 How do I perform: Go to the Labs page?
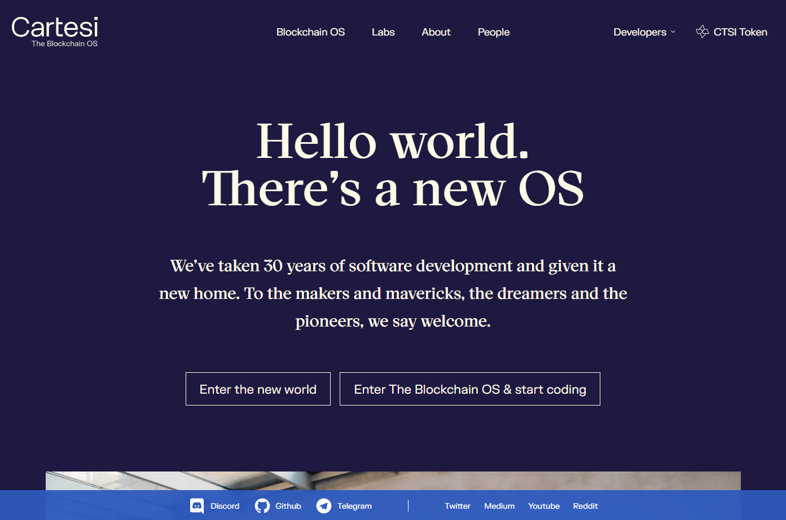click(383, 32)
